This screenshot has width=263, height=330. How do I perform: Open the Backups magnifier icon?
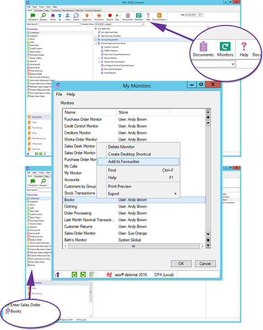(x=43, y=15)
